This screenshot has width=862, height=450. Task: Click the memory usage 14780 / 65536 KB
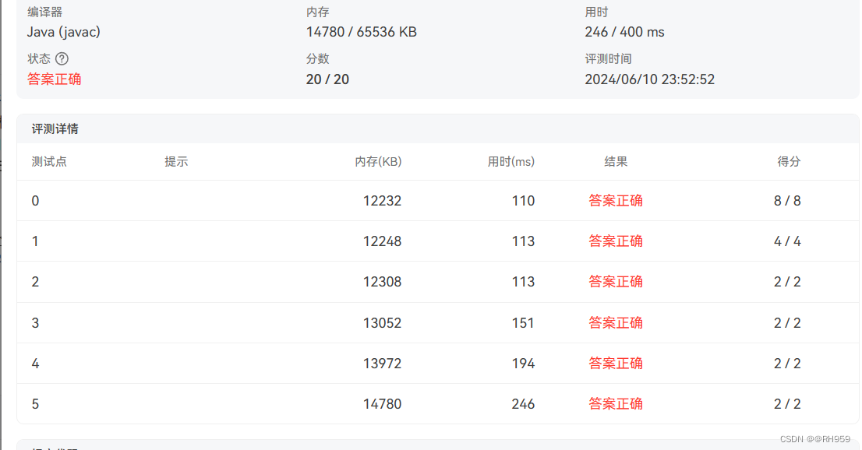coord(360,32)
